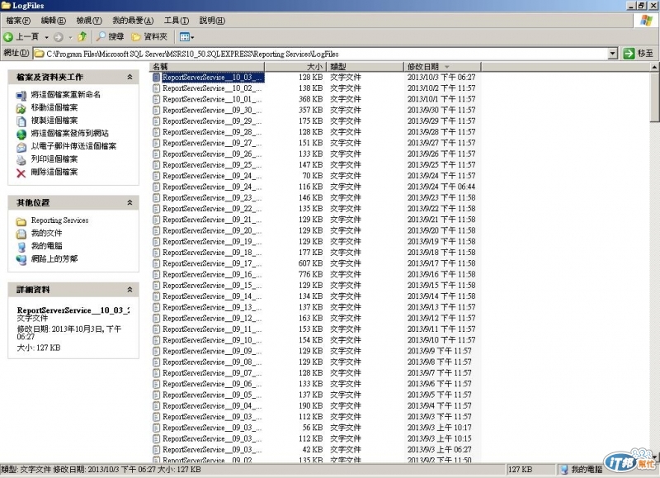This screenshot has width=660, height=478.
Task: Toggle the Folders pane toolbar button
Action: point(149,36)
